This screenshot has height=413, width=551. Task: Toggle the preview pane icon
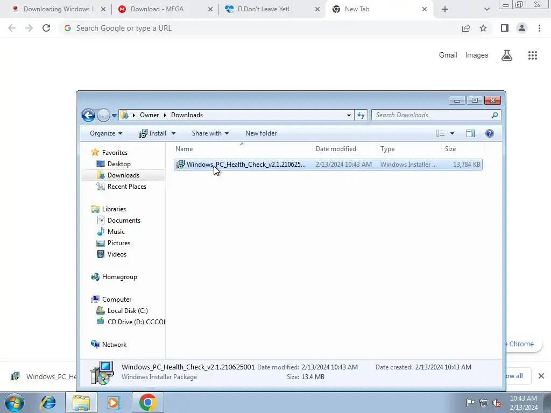pyautogui.click(x=470, y=133)
